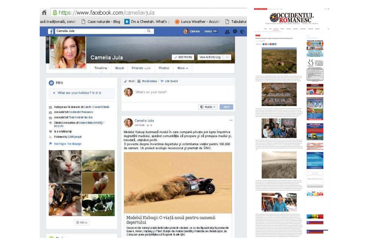Image resolution: width=371 pixels, height=248 pixels.
Task: Click Traduceri Autorizate sidebar advertisement
Action: pos(315,48)
